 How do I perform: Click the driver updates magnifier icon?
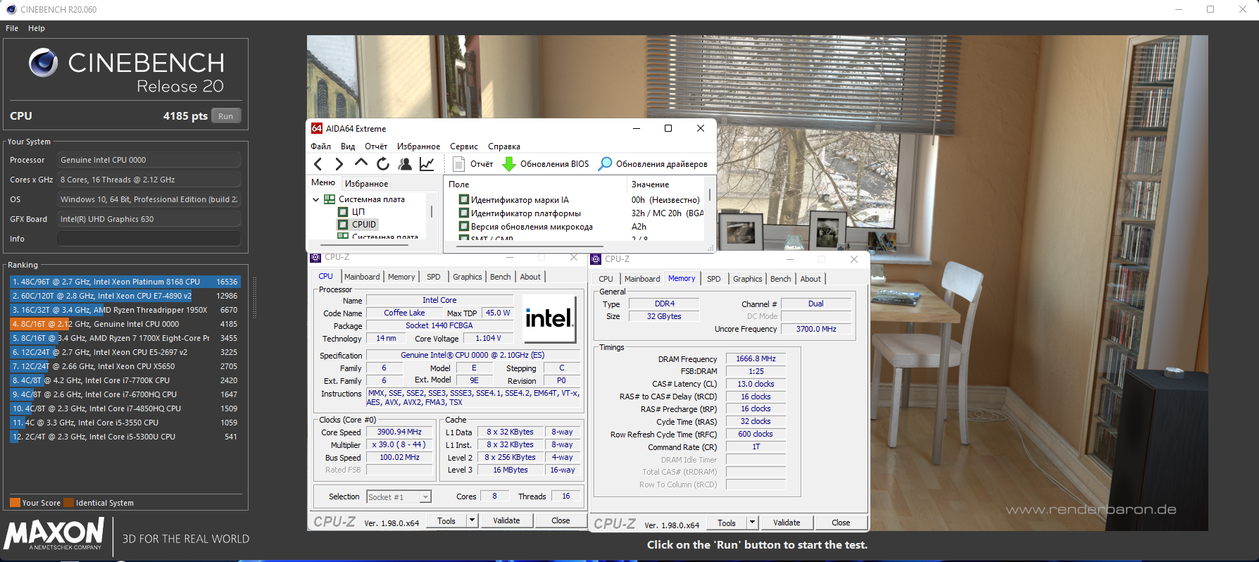604,164
